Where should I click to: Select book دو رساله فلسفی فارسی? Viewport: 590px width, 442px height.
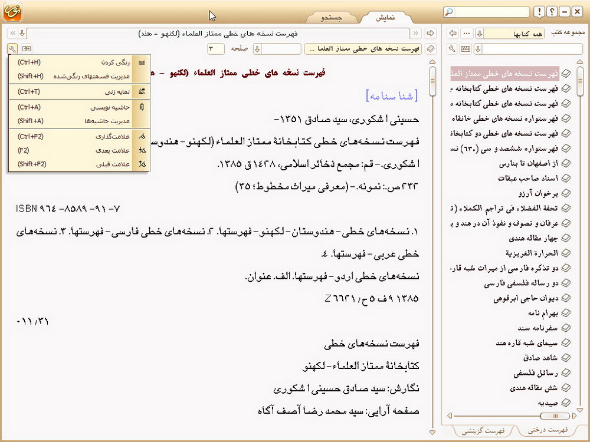pyautogui.click(x=521, y=283)
